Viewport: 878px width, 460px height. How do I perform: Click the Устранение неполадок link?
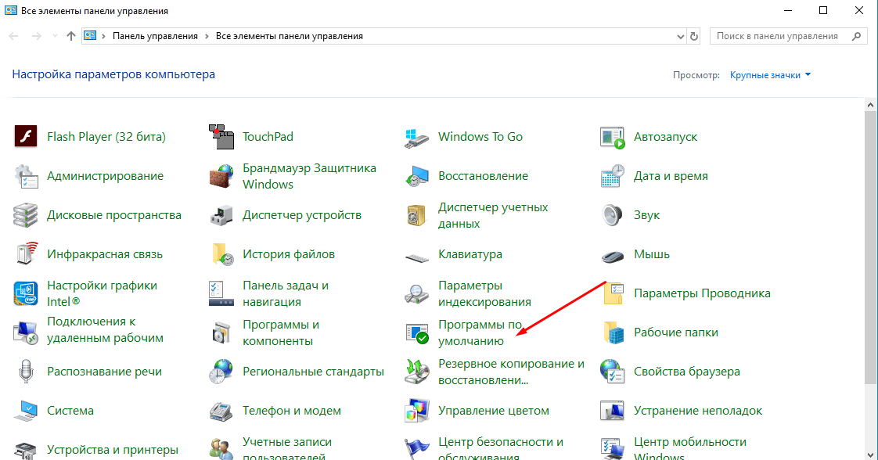(x=698, y=411)
